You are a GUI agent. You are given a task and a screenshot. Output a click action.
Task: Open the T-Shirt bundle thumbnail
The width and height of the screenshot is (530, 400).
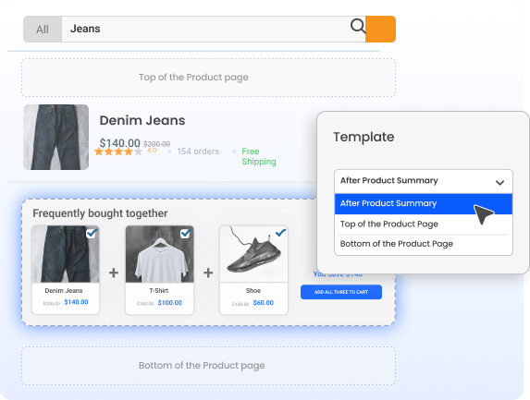(160, 254)
